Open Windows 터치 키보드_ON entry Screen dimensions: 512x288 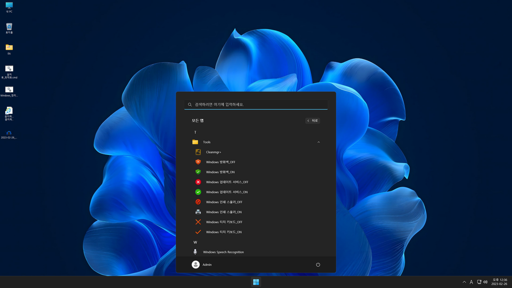point(256,232)
